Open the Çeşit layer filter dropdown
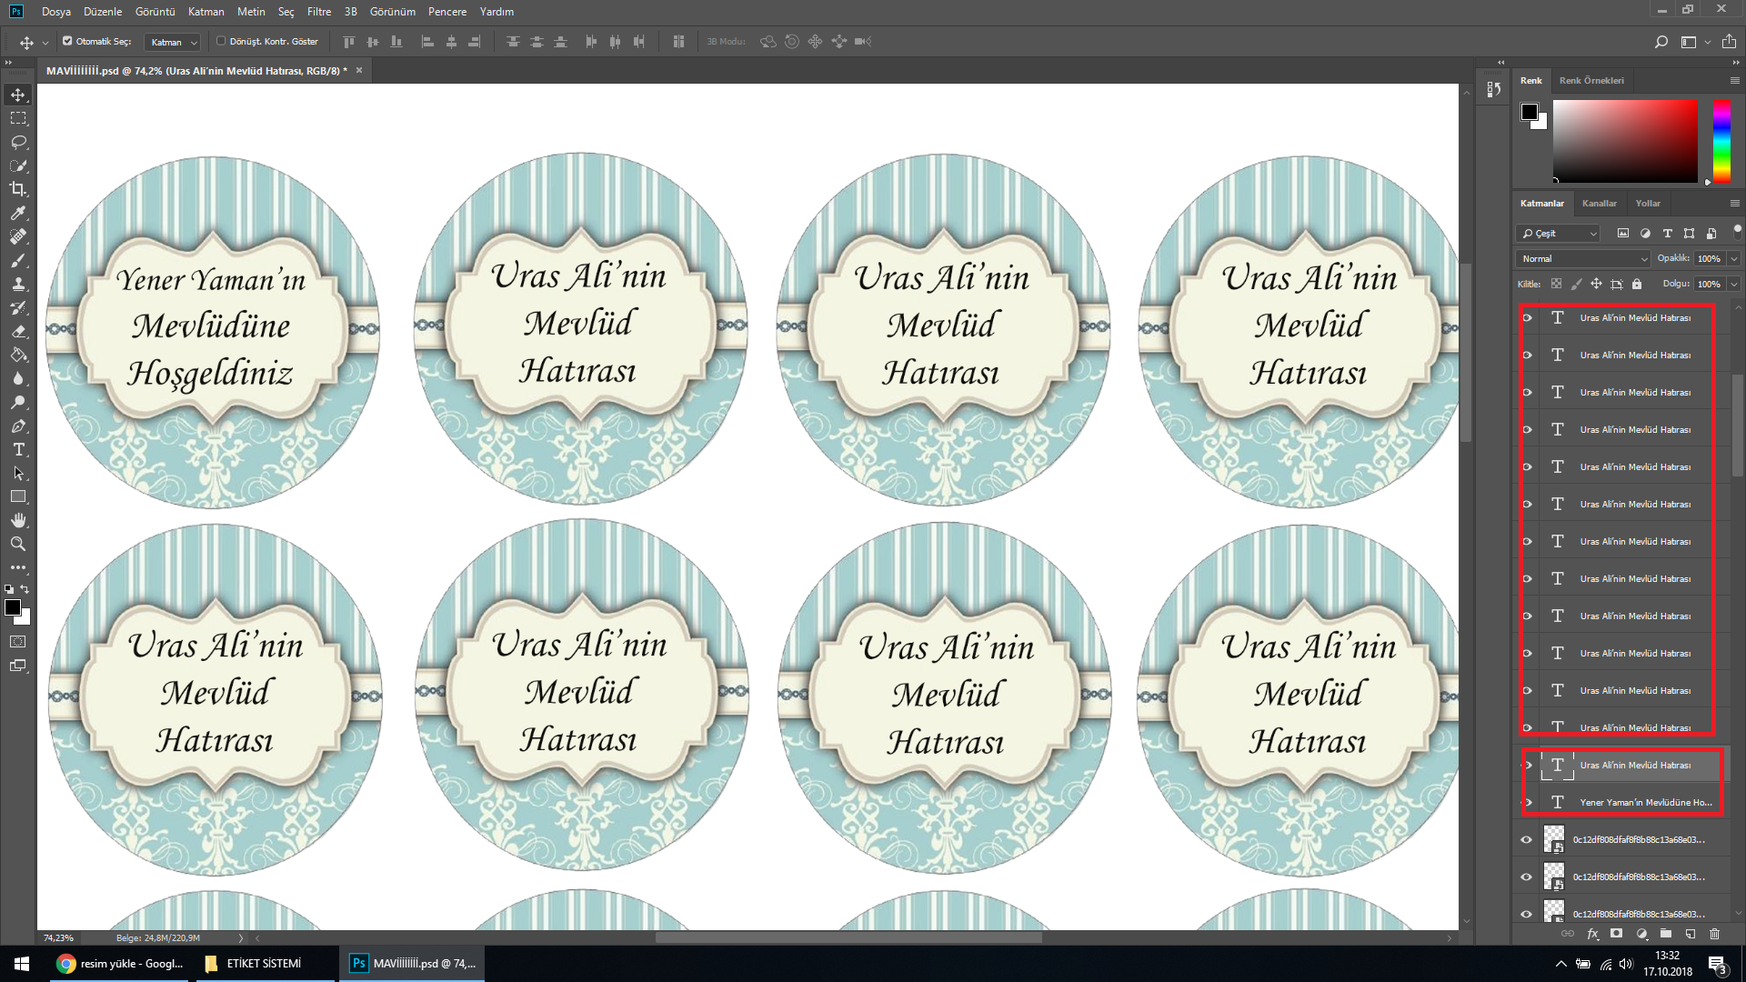1746x982 pixels. coord(1558,234)
